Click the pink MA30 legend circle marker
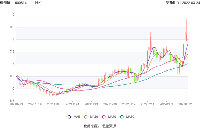 104,117
